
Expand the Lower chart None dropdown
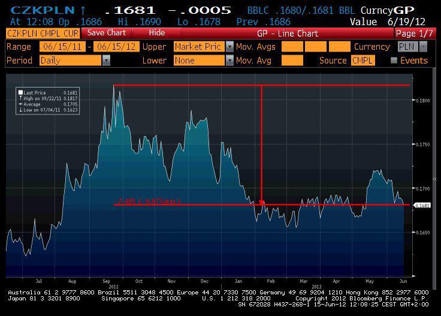coord(229,61)
